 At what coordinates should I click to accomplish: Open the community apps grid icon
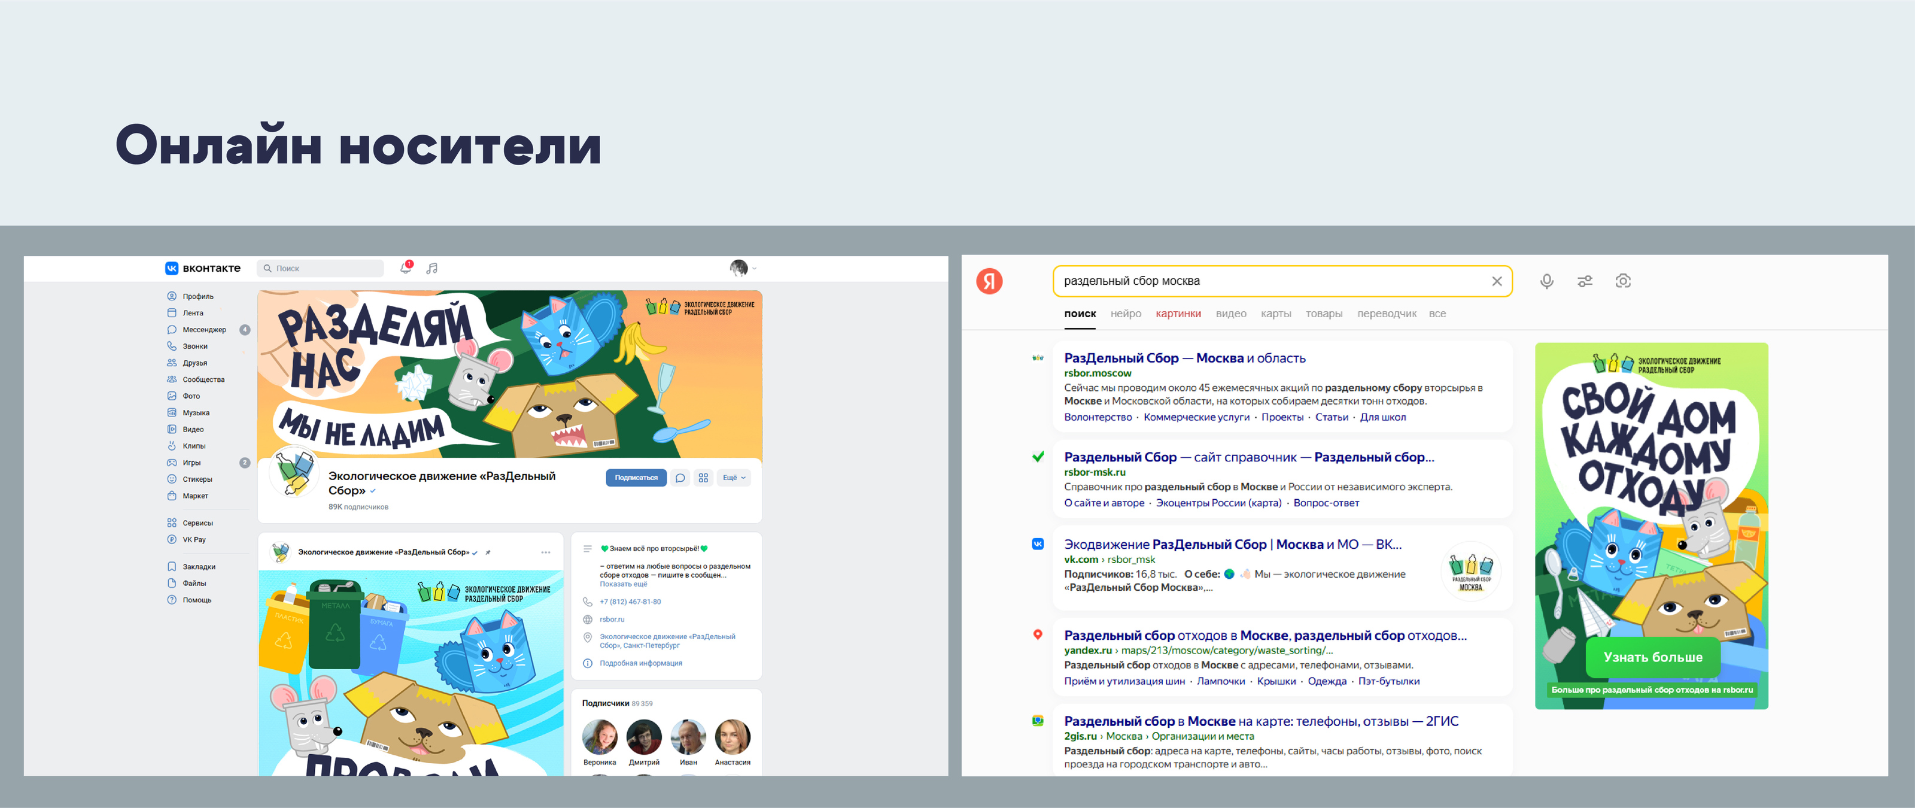[703, 478]
